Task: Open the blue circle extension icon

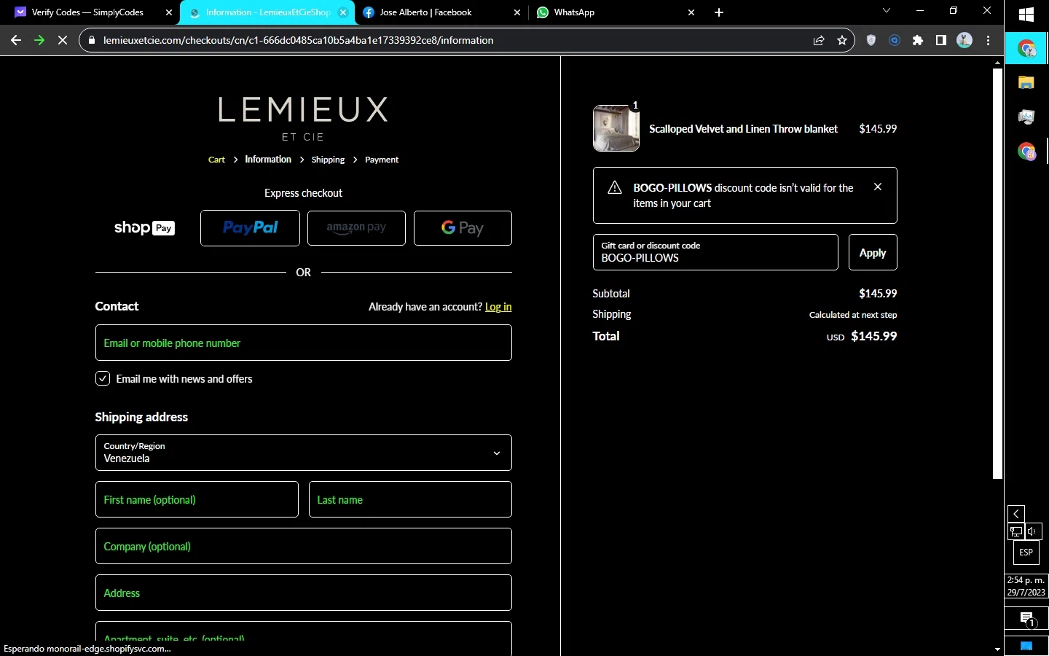Action: (895, 40)
